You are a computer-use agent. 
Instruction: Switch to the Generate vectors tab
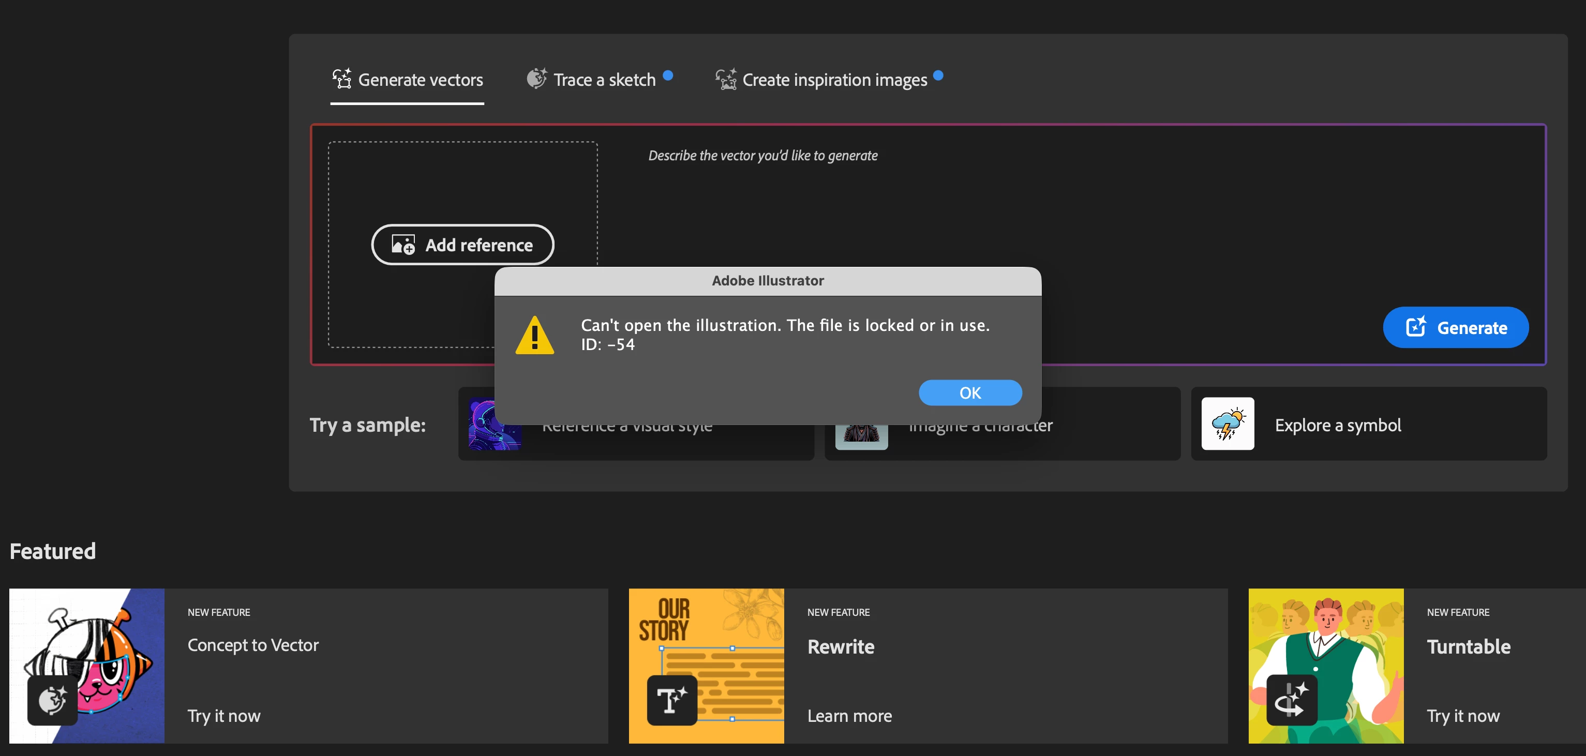tap(407, 80)
